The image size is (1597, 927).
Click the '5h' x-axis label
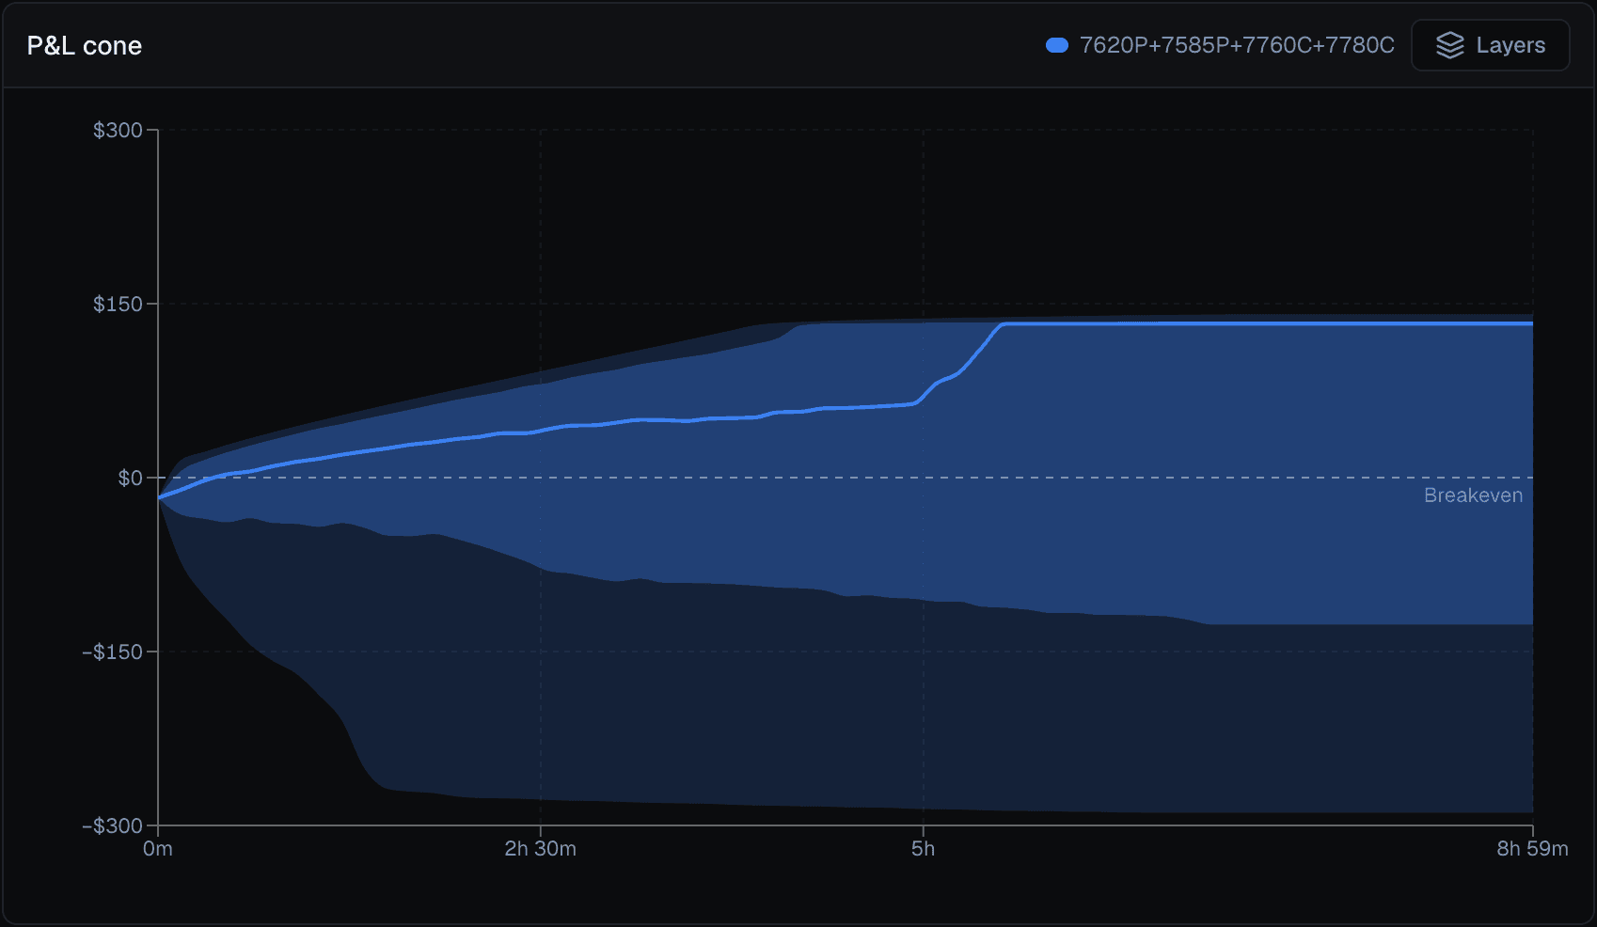923,849
